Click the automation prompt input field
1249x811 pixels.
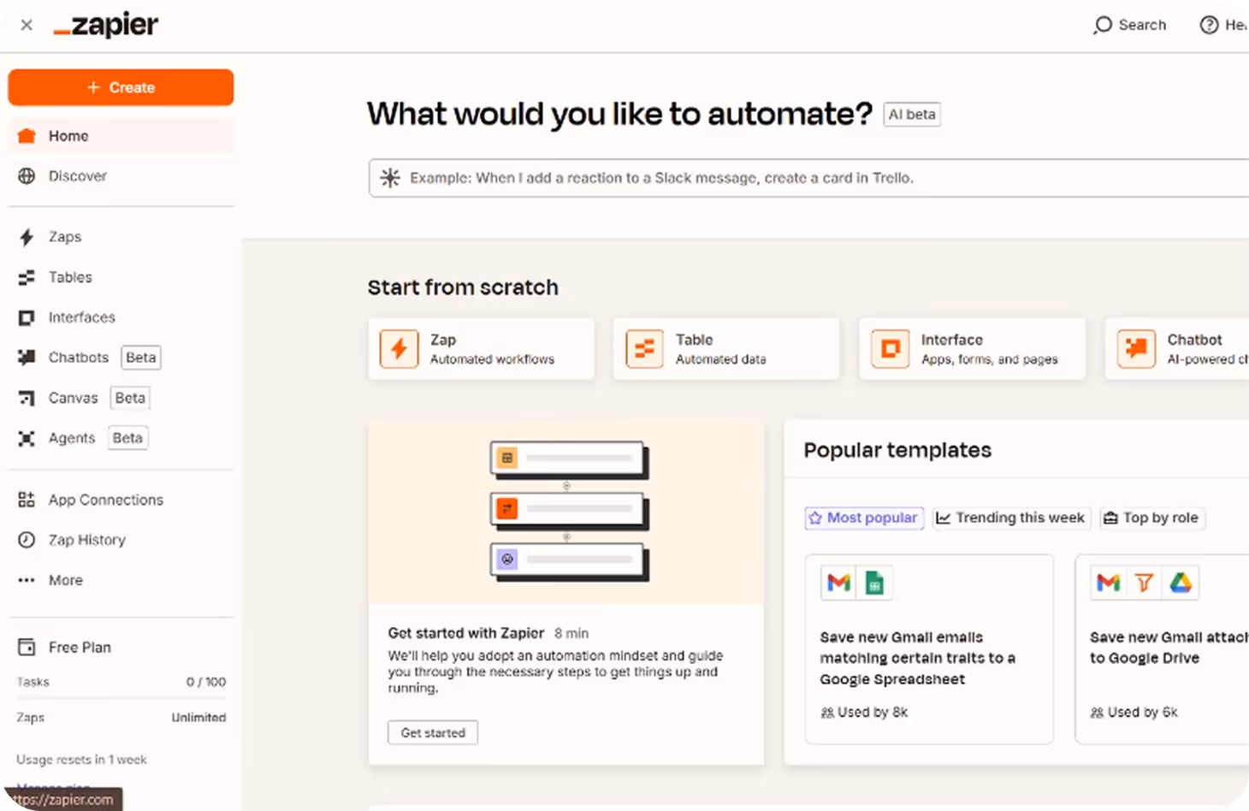click(808, 178)
